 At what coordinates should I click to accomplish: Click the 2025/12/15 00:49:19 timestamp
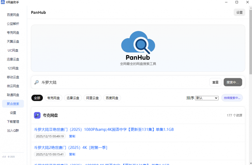click(50, 136)
